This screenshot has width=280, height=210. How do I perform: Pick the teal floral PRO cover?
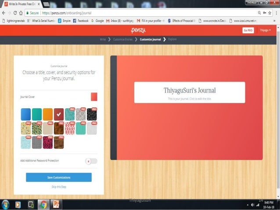(x=70, y=114)
